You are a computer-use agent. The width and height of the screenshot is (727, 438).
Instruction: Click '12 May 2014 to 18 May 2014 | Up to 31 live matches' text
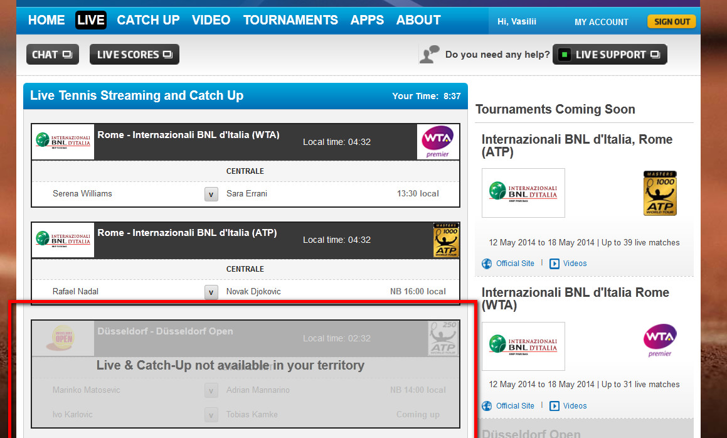pyautogui.click(x=584, y=384)
